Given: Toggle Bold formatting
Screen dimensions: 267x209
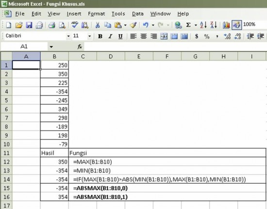Looking at the screenshot, I should click(x=100, y=36).
